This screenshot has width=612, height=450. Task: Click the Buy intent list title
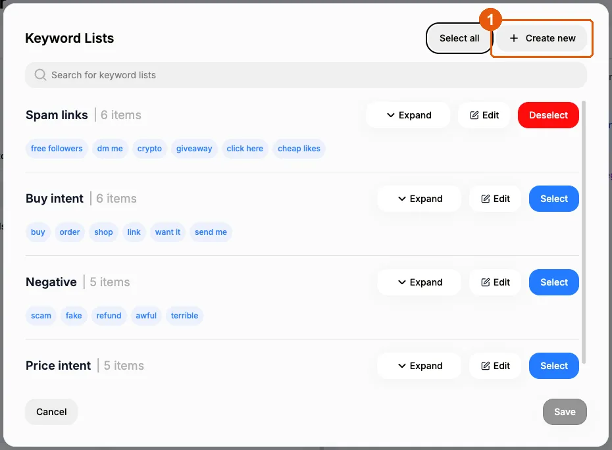click(x=55, y=199)
